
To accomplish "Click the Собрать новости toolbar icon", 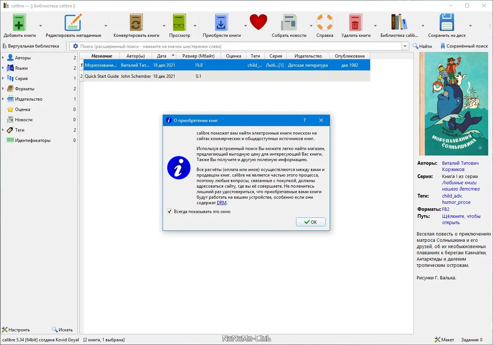I will 289,22.
